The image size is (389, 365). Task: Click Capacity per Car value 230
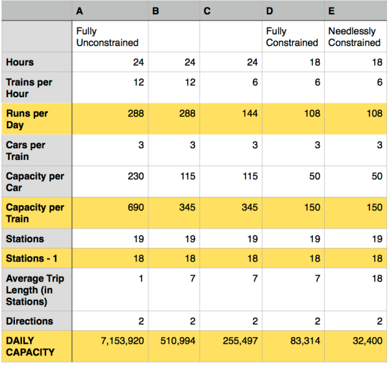(x=136, y=176)
